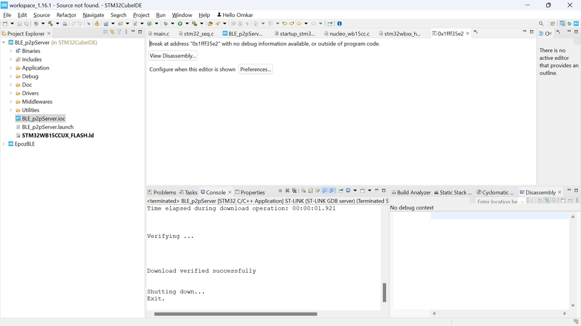581x326 pixels.
Task: Collapse the BLE_p2pServer project
Action: click(3, 42)
